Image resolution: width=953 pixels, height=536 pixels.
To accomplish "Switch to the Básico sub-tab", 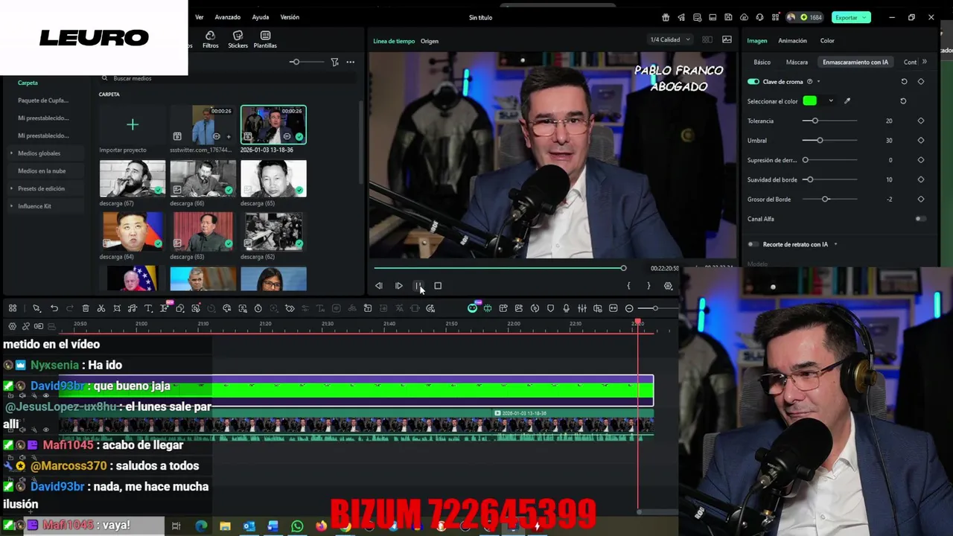I will pyautogui.click(x=762, y=63).
